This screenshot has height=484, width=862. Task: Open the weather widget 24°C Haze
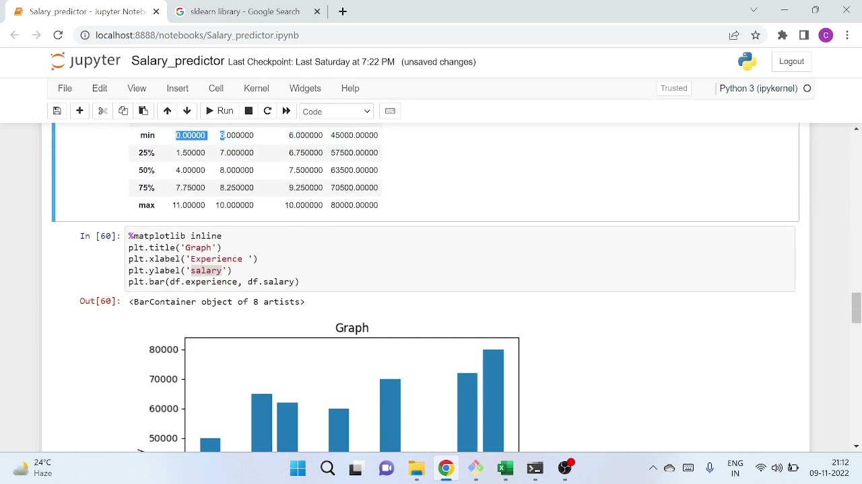[x=32, y=468]
